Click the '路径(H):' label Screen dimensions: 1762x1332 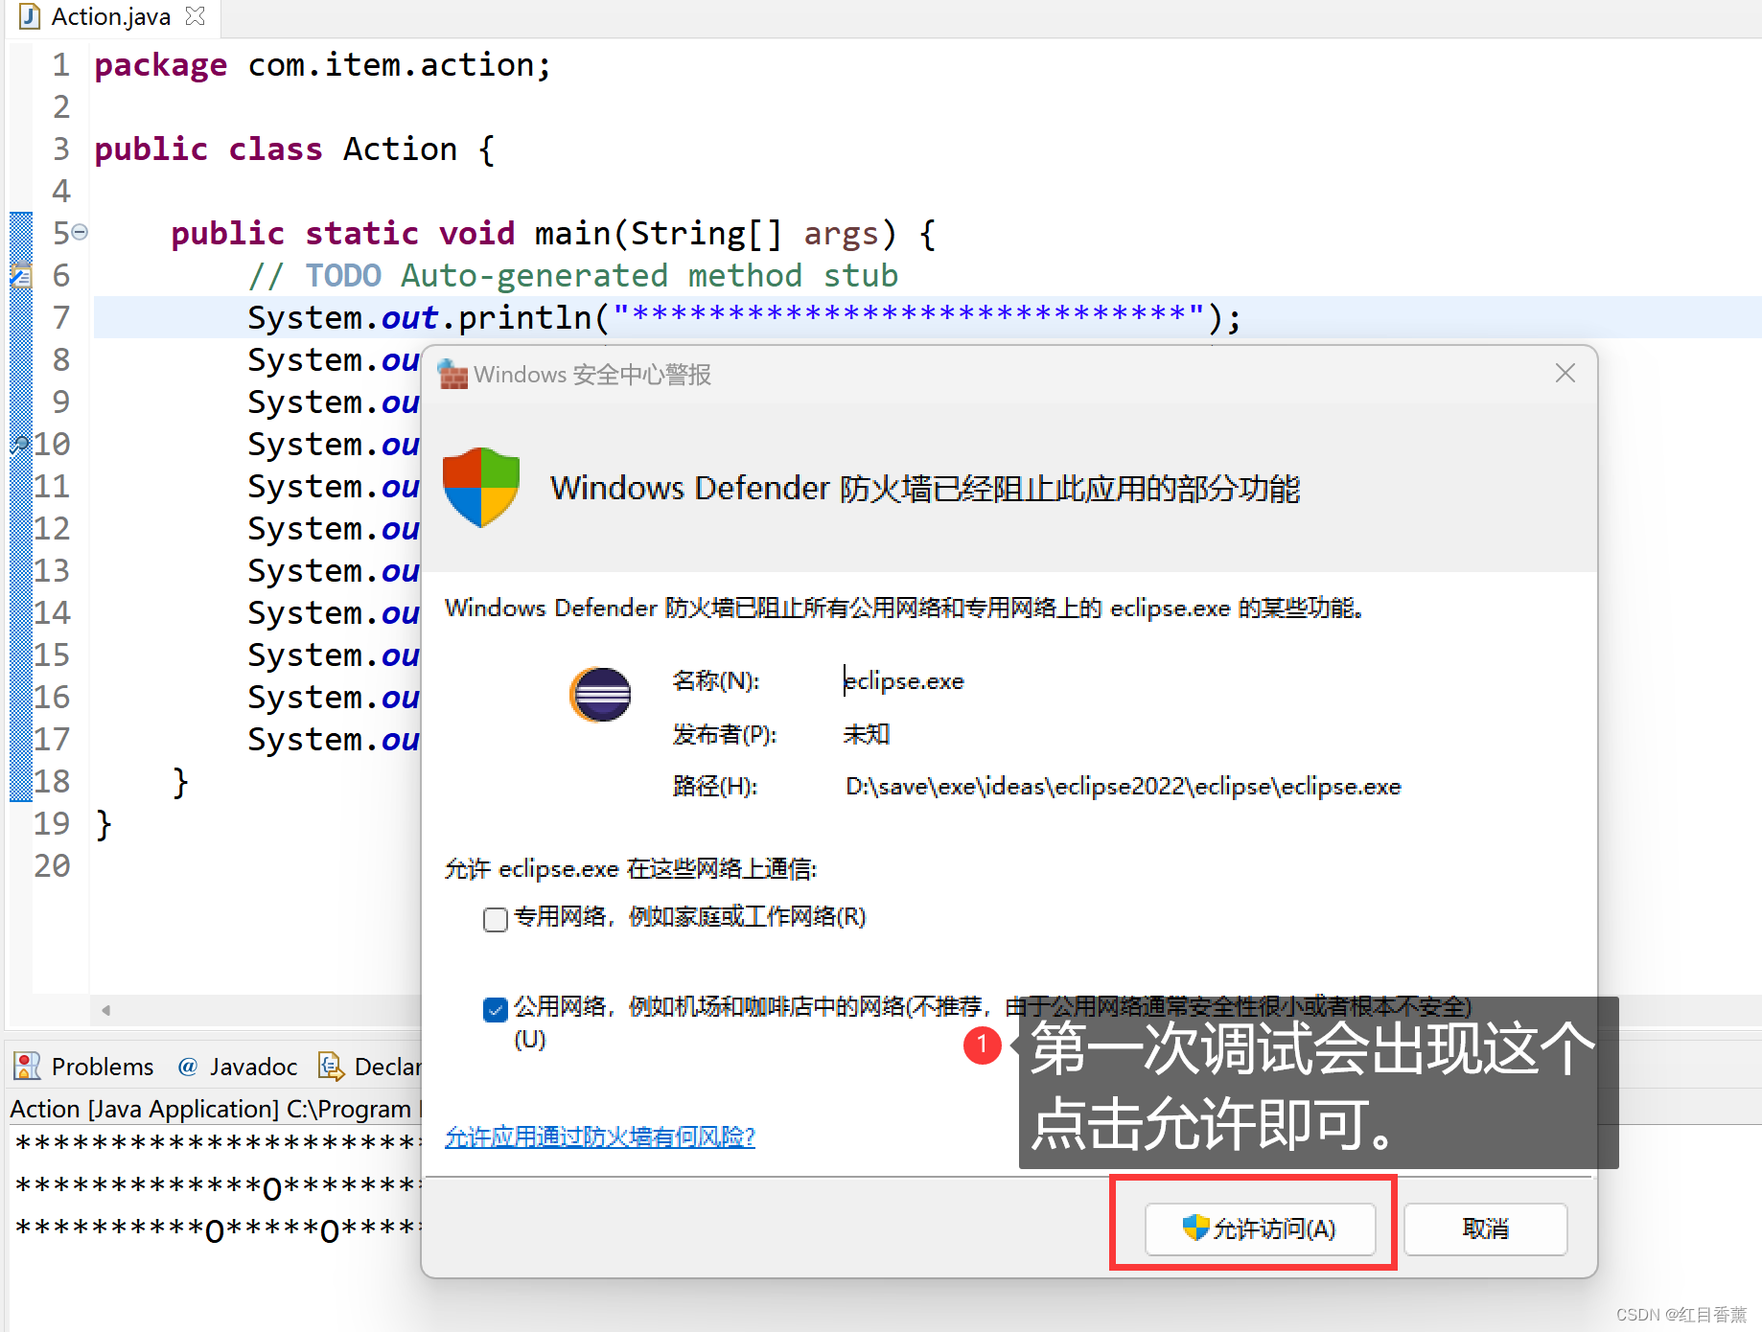[x=715, y=787]
